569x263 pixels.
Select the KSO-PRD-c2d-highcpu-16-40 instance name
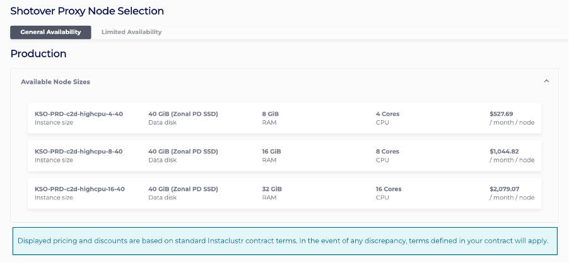pyautogui.click(x=80, y=189)
